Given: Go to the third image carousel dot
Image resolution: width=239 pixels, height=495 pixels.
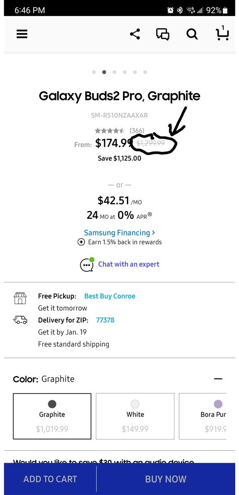Looking at the screenshot, I should [x=114, y=72].
